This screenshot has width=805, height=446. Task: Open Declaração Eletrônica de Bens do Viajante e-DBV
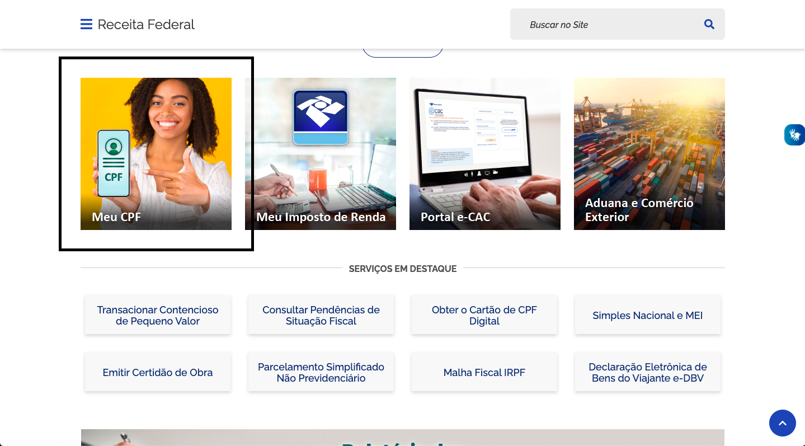tap(647, 372)
